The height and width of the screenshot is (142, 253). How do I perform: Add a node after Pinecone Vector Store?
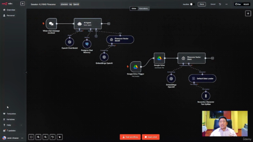[x=213, y=58]
